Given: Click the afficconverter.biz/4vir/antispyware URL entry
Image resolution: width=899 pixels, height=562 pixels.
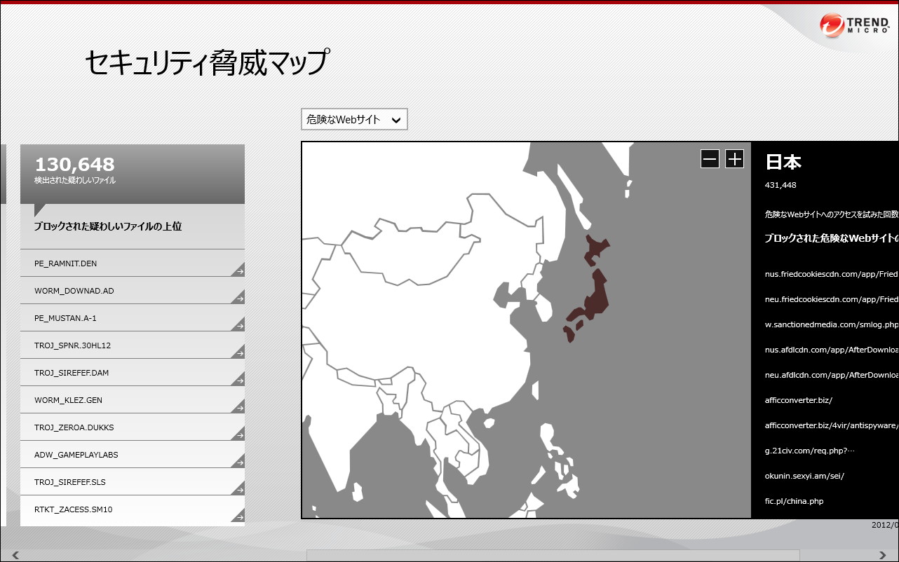Looking at the screenshot, I should coord(832,425).
